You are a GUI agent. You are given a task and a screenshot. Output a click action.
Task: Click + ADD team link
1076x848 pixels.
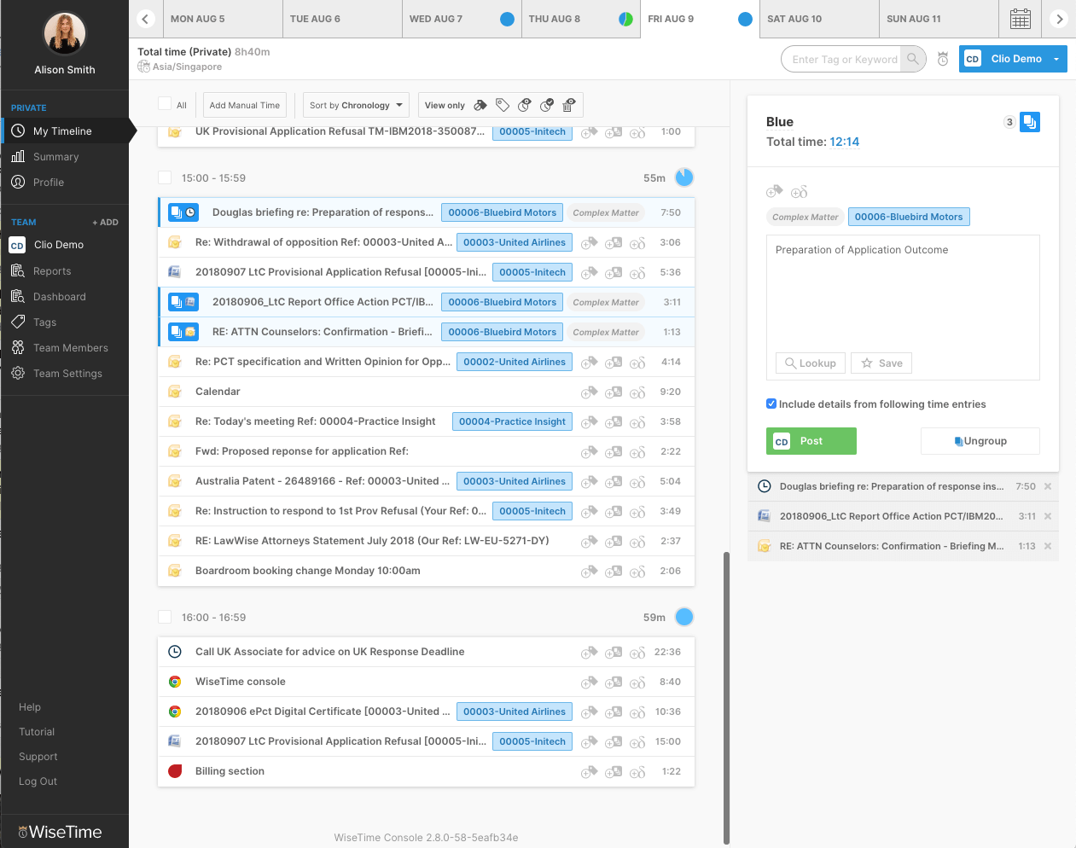[x=106, y=222]
